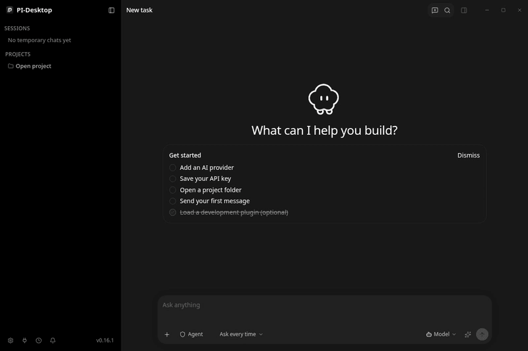Click the folder icon beside Open project
528x351 pixels.
[11, 66]
